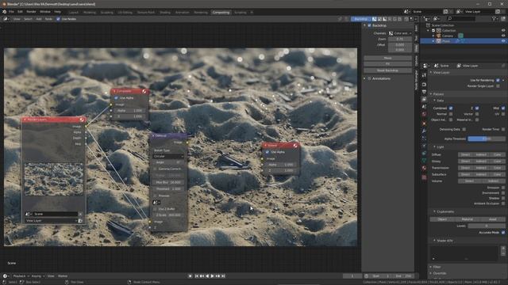Screen dimensions: 508x285
Task: Open the View Layer properties tab icon
Action: click(x=424, y=100)
